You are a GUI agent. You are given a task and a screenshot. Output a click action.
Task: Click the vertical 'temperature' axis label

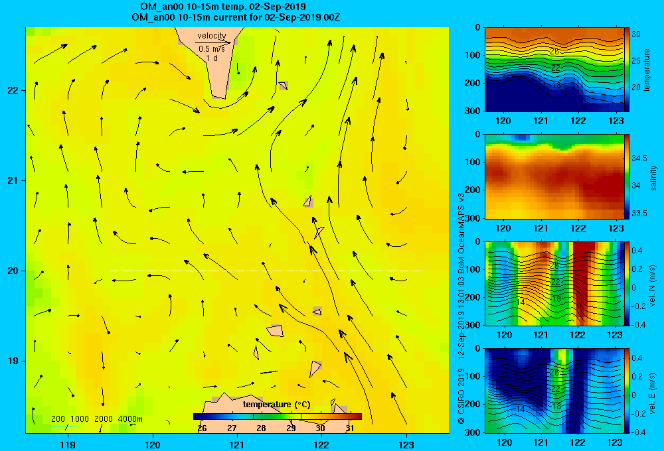tap(646, 70)
